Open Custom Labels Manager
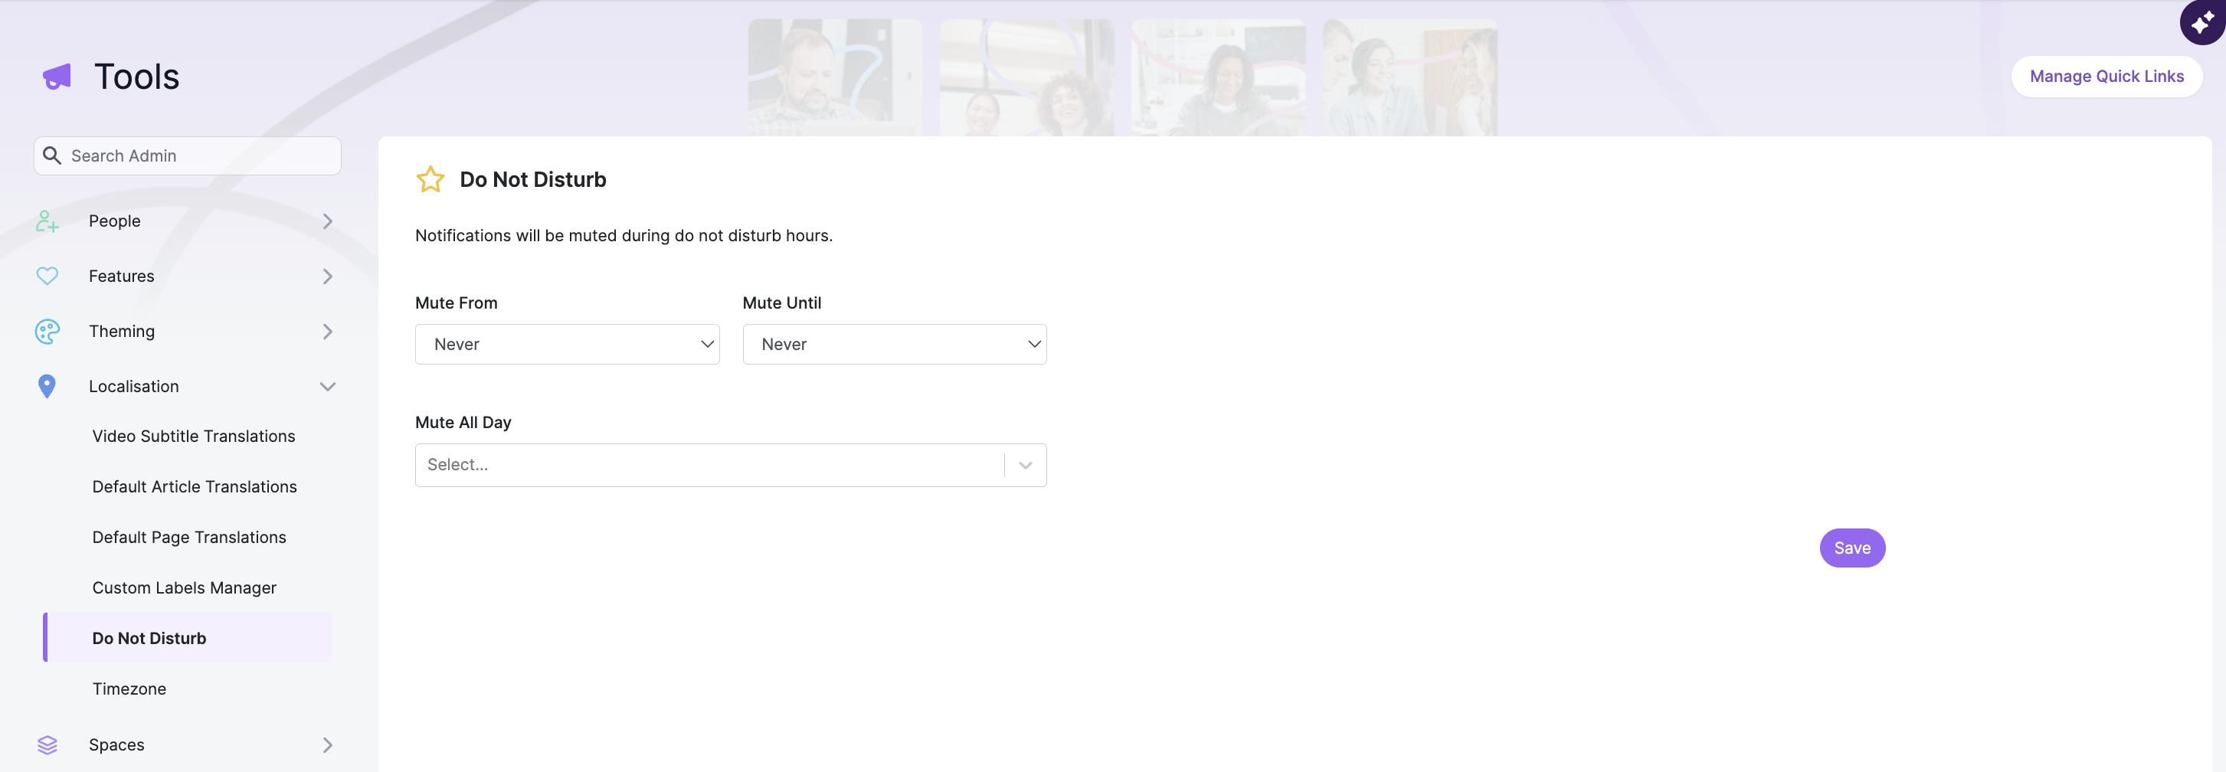2226x772 pixels. 184,588
